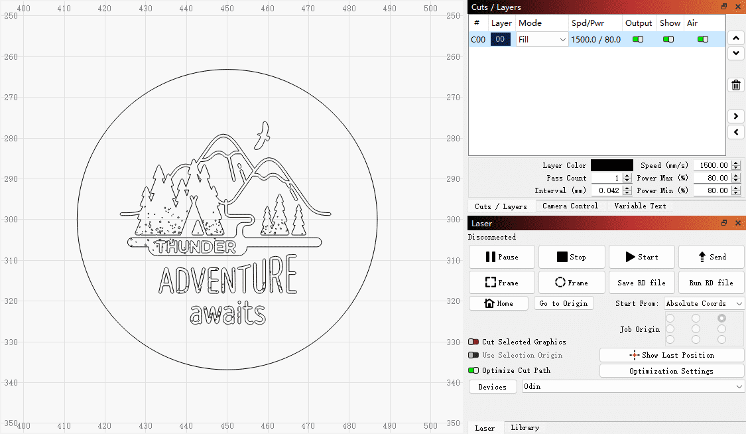
Task: Send the job to the laser
Action: pos(712,257)
